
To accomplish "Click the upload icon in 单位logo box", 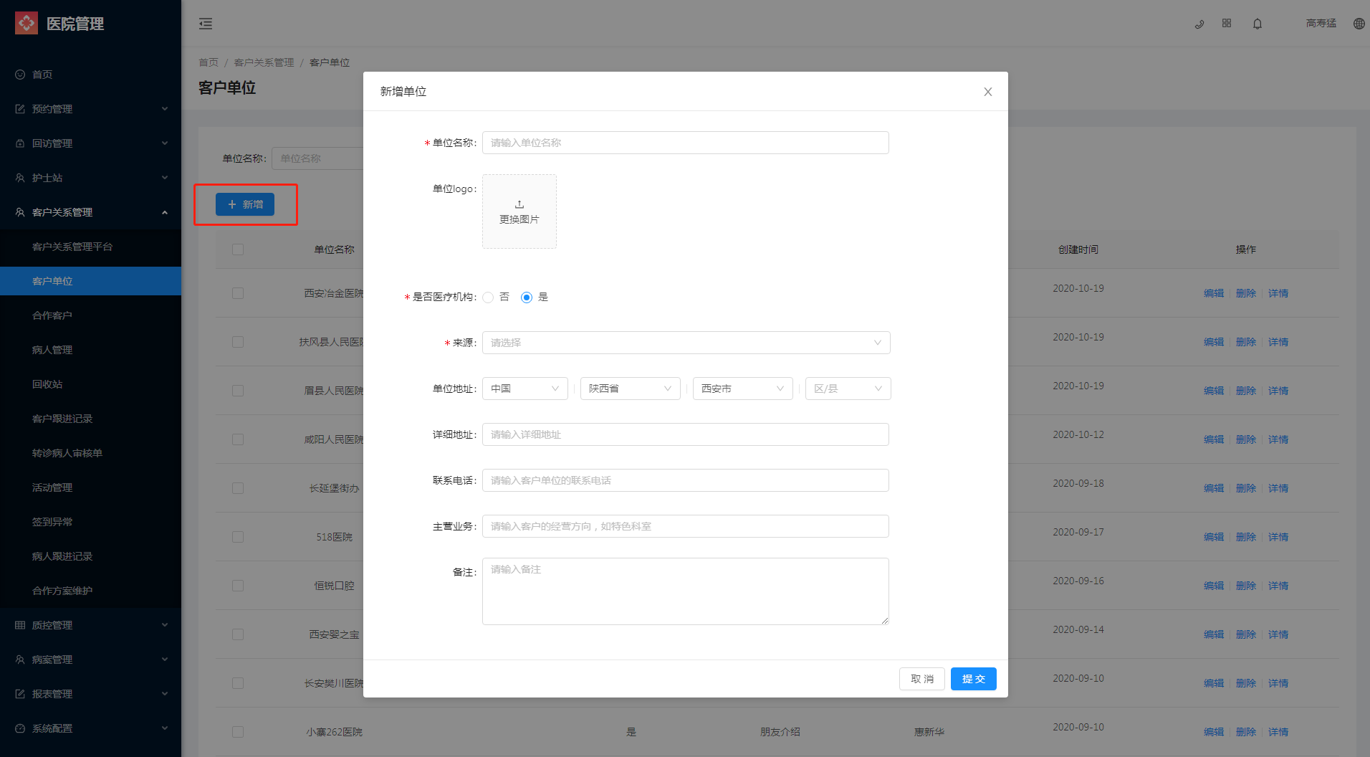I will pos(519,204).
